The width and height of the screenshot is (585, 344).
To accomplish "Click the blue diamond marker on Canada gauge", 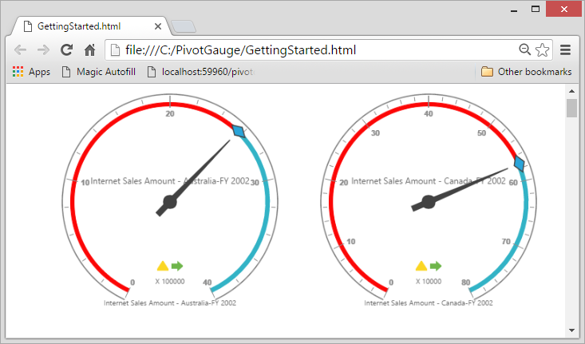I will pos(519,164).
